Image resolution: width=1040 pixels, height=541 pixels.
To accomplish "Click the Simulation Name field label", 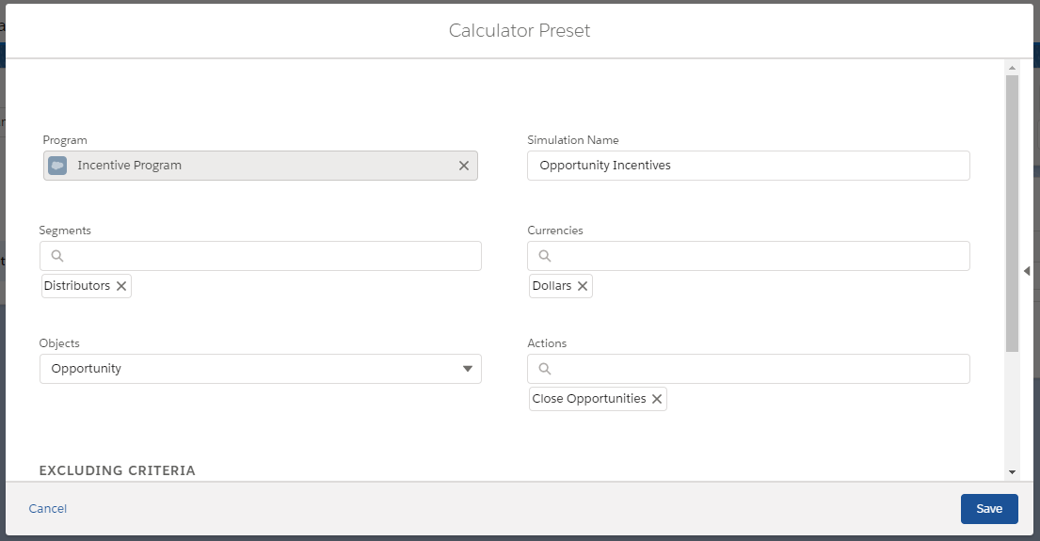I will (x=573, y=140).
